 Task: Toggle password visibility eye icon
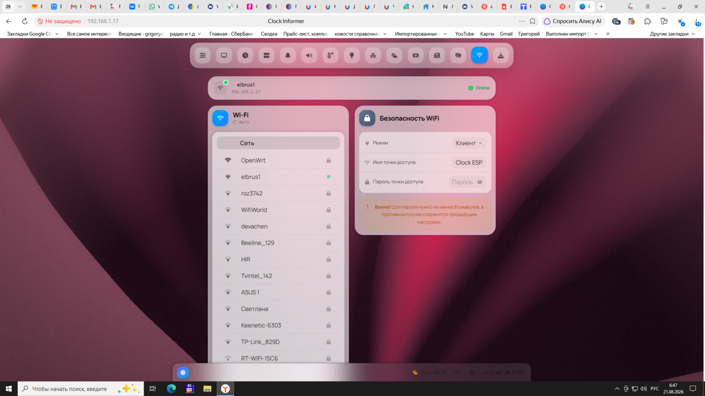pyautogui.click(x=480, y=182)
